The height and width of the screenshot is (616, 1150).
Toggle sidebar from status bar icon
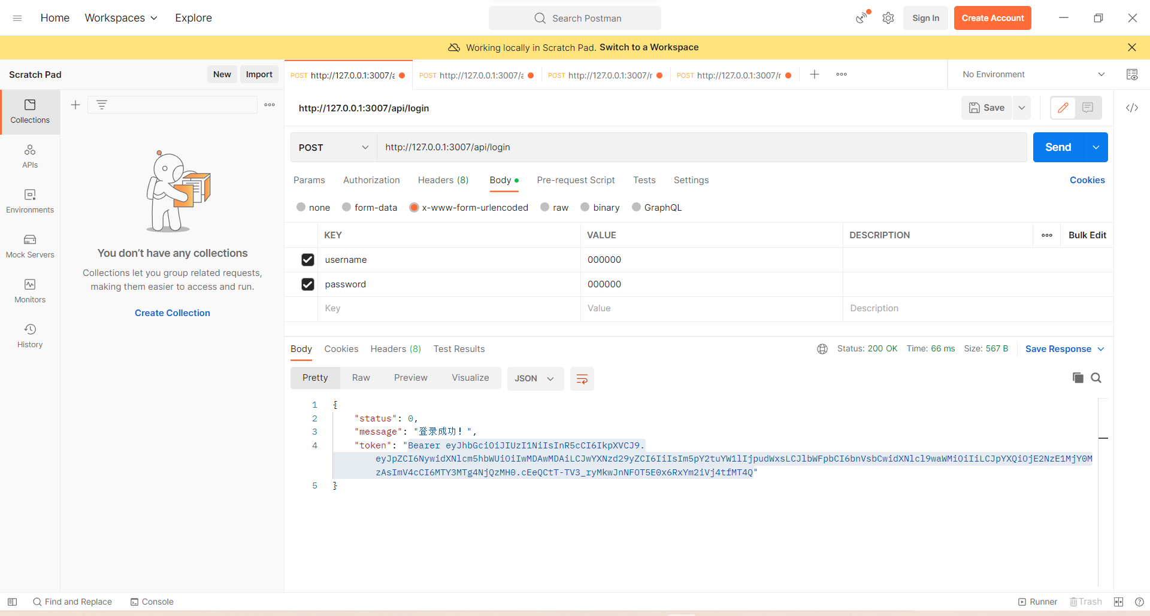click(12, 602)
